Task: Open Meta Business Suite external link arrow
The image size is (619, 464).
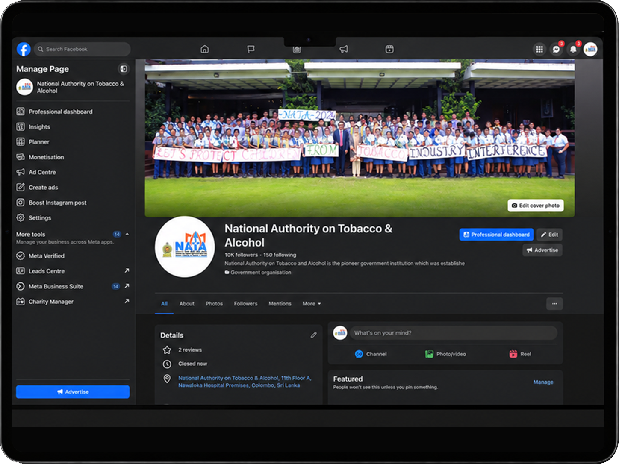Action: (x=127, y=286)
